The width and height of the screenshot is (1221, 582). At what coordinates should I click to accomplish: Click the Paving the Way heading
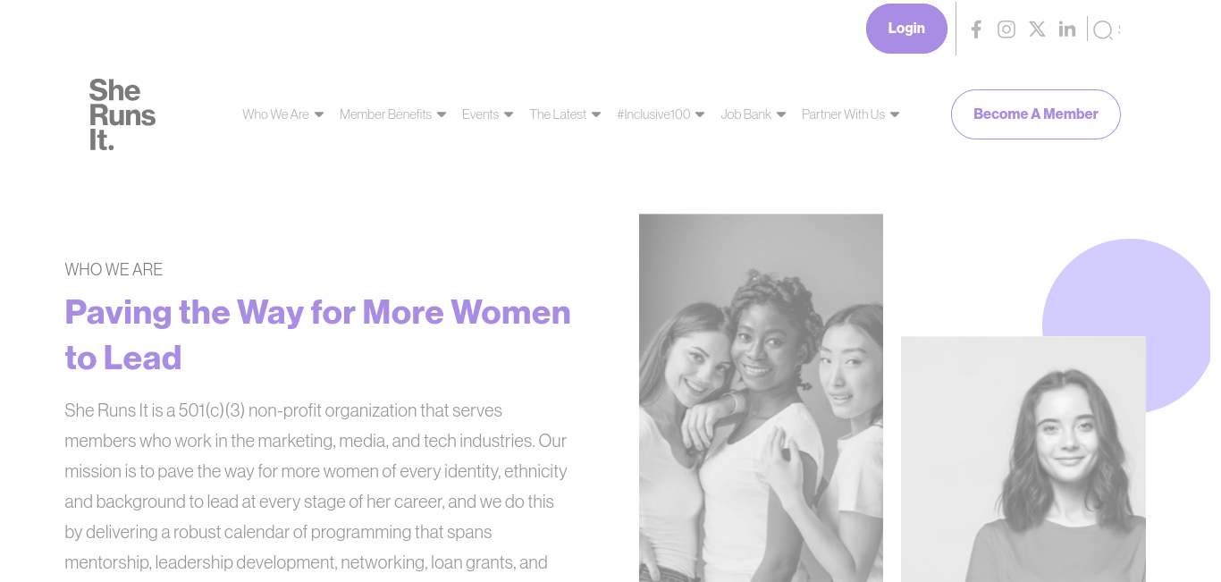317,334
